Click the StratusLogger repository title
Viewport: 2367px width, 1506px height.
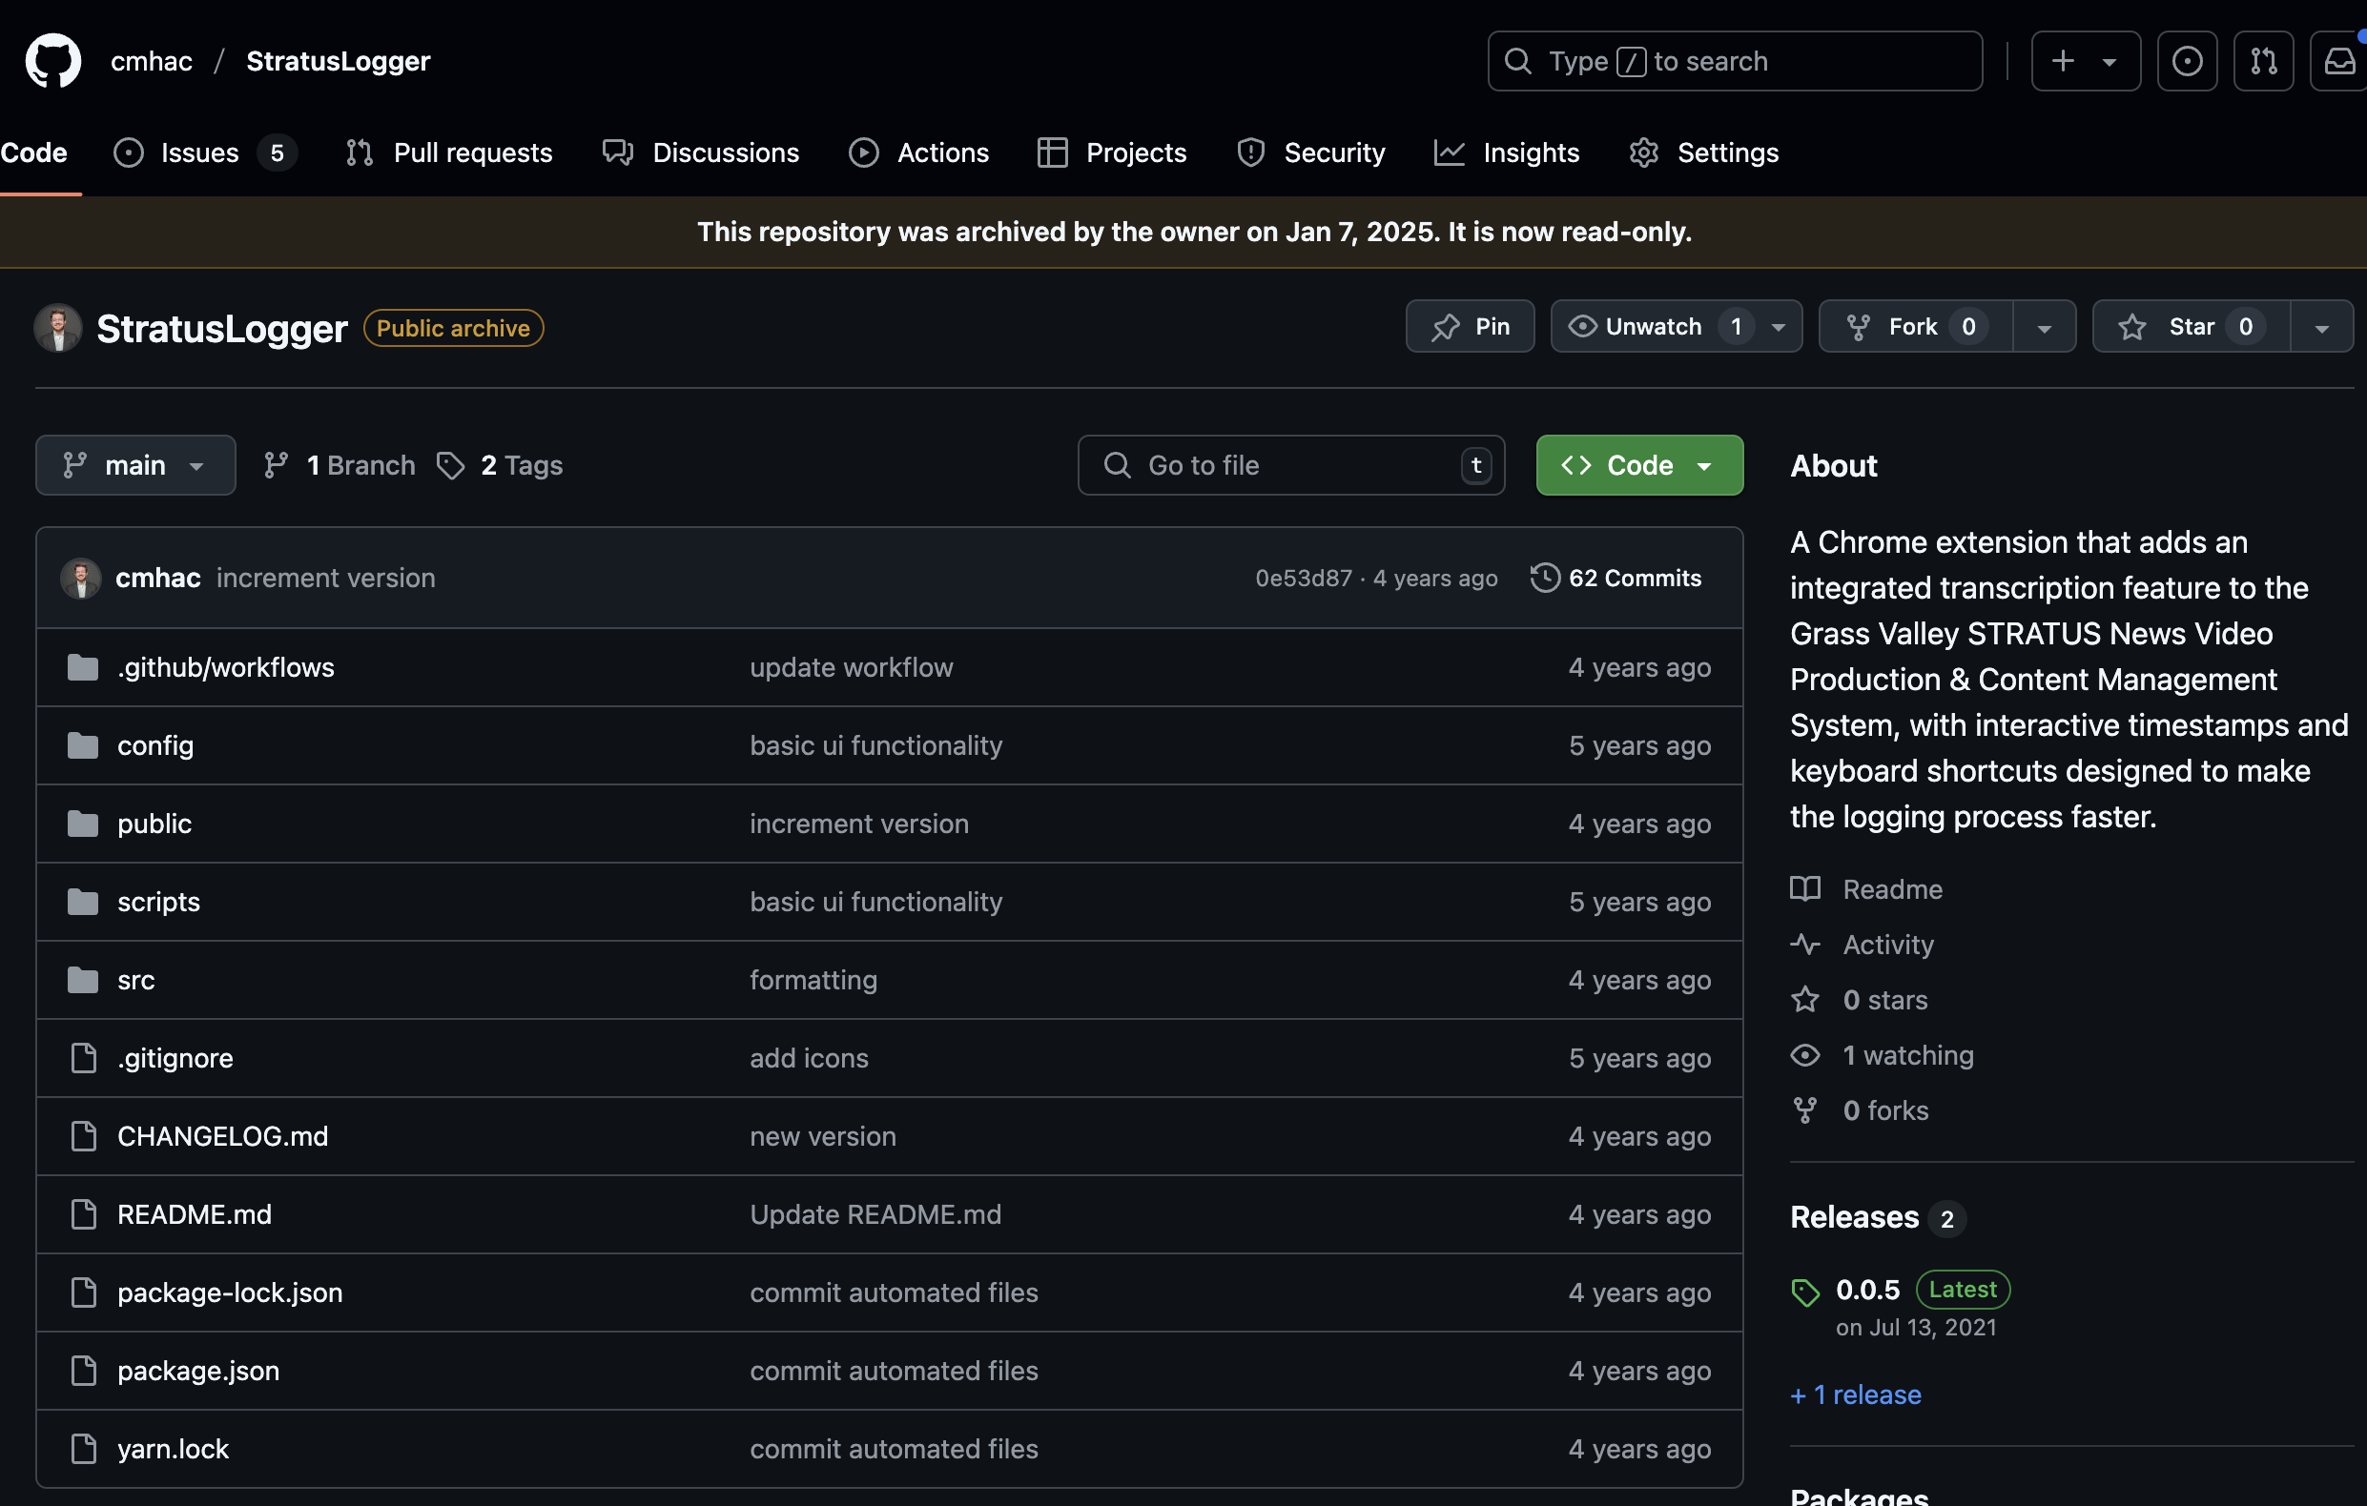(221, 328)
